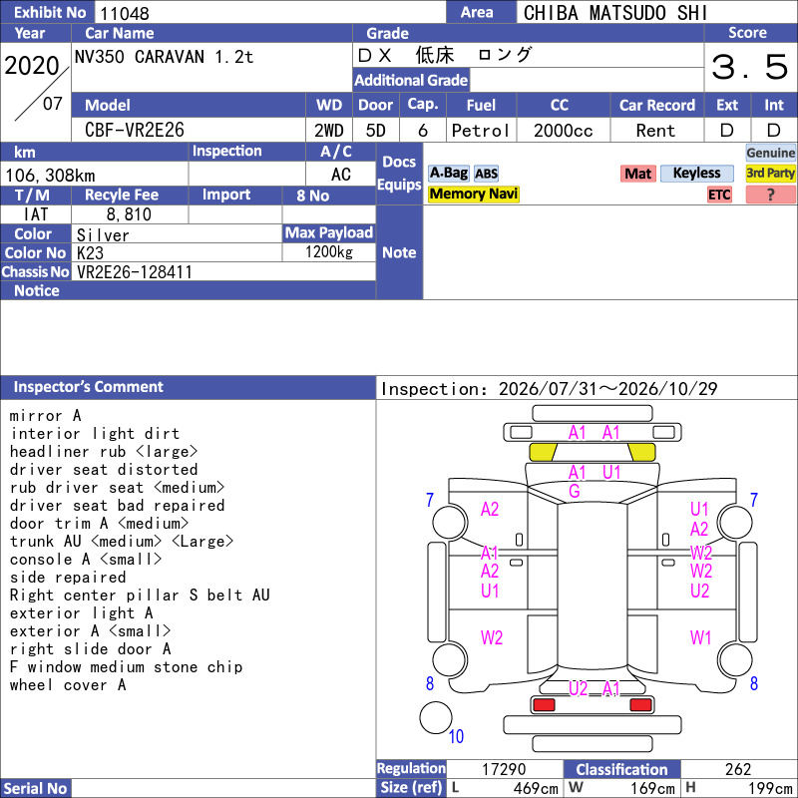This screenshot has width=798, height=798.
Task: Click the Car Record column header
Action: click(x=656, y=106)
